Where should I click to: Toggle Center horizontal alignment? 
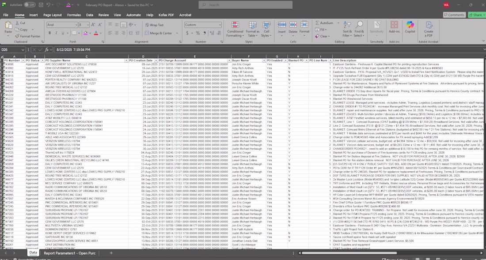tap(117, 33)
